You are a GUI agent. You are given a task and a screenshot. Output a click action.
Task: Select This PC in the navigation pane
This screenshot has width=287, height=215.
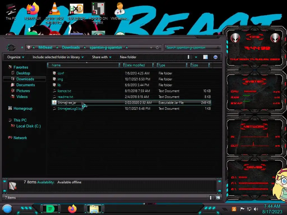click(20, 120)
